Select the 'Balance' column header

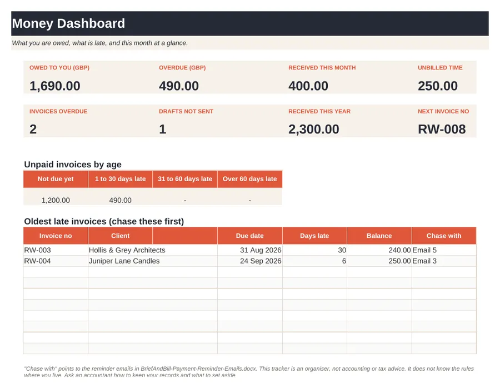tap(379, 236)
